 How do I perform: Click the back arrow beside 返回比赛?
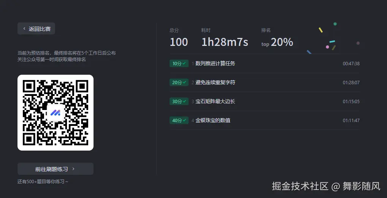(24, 29)
